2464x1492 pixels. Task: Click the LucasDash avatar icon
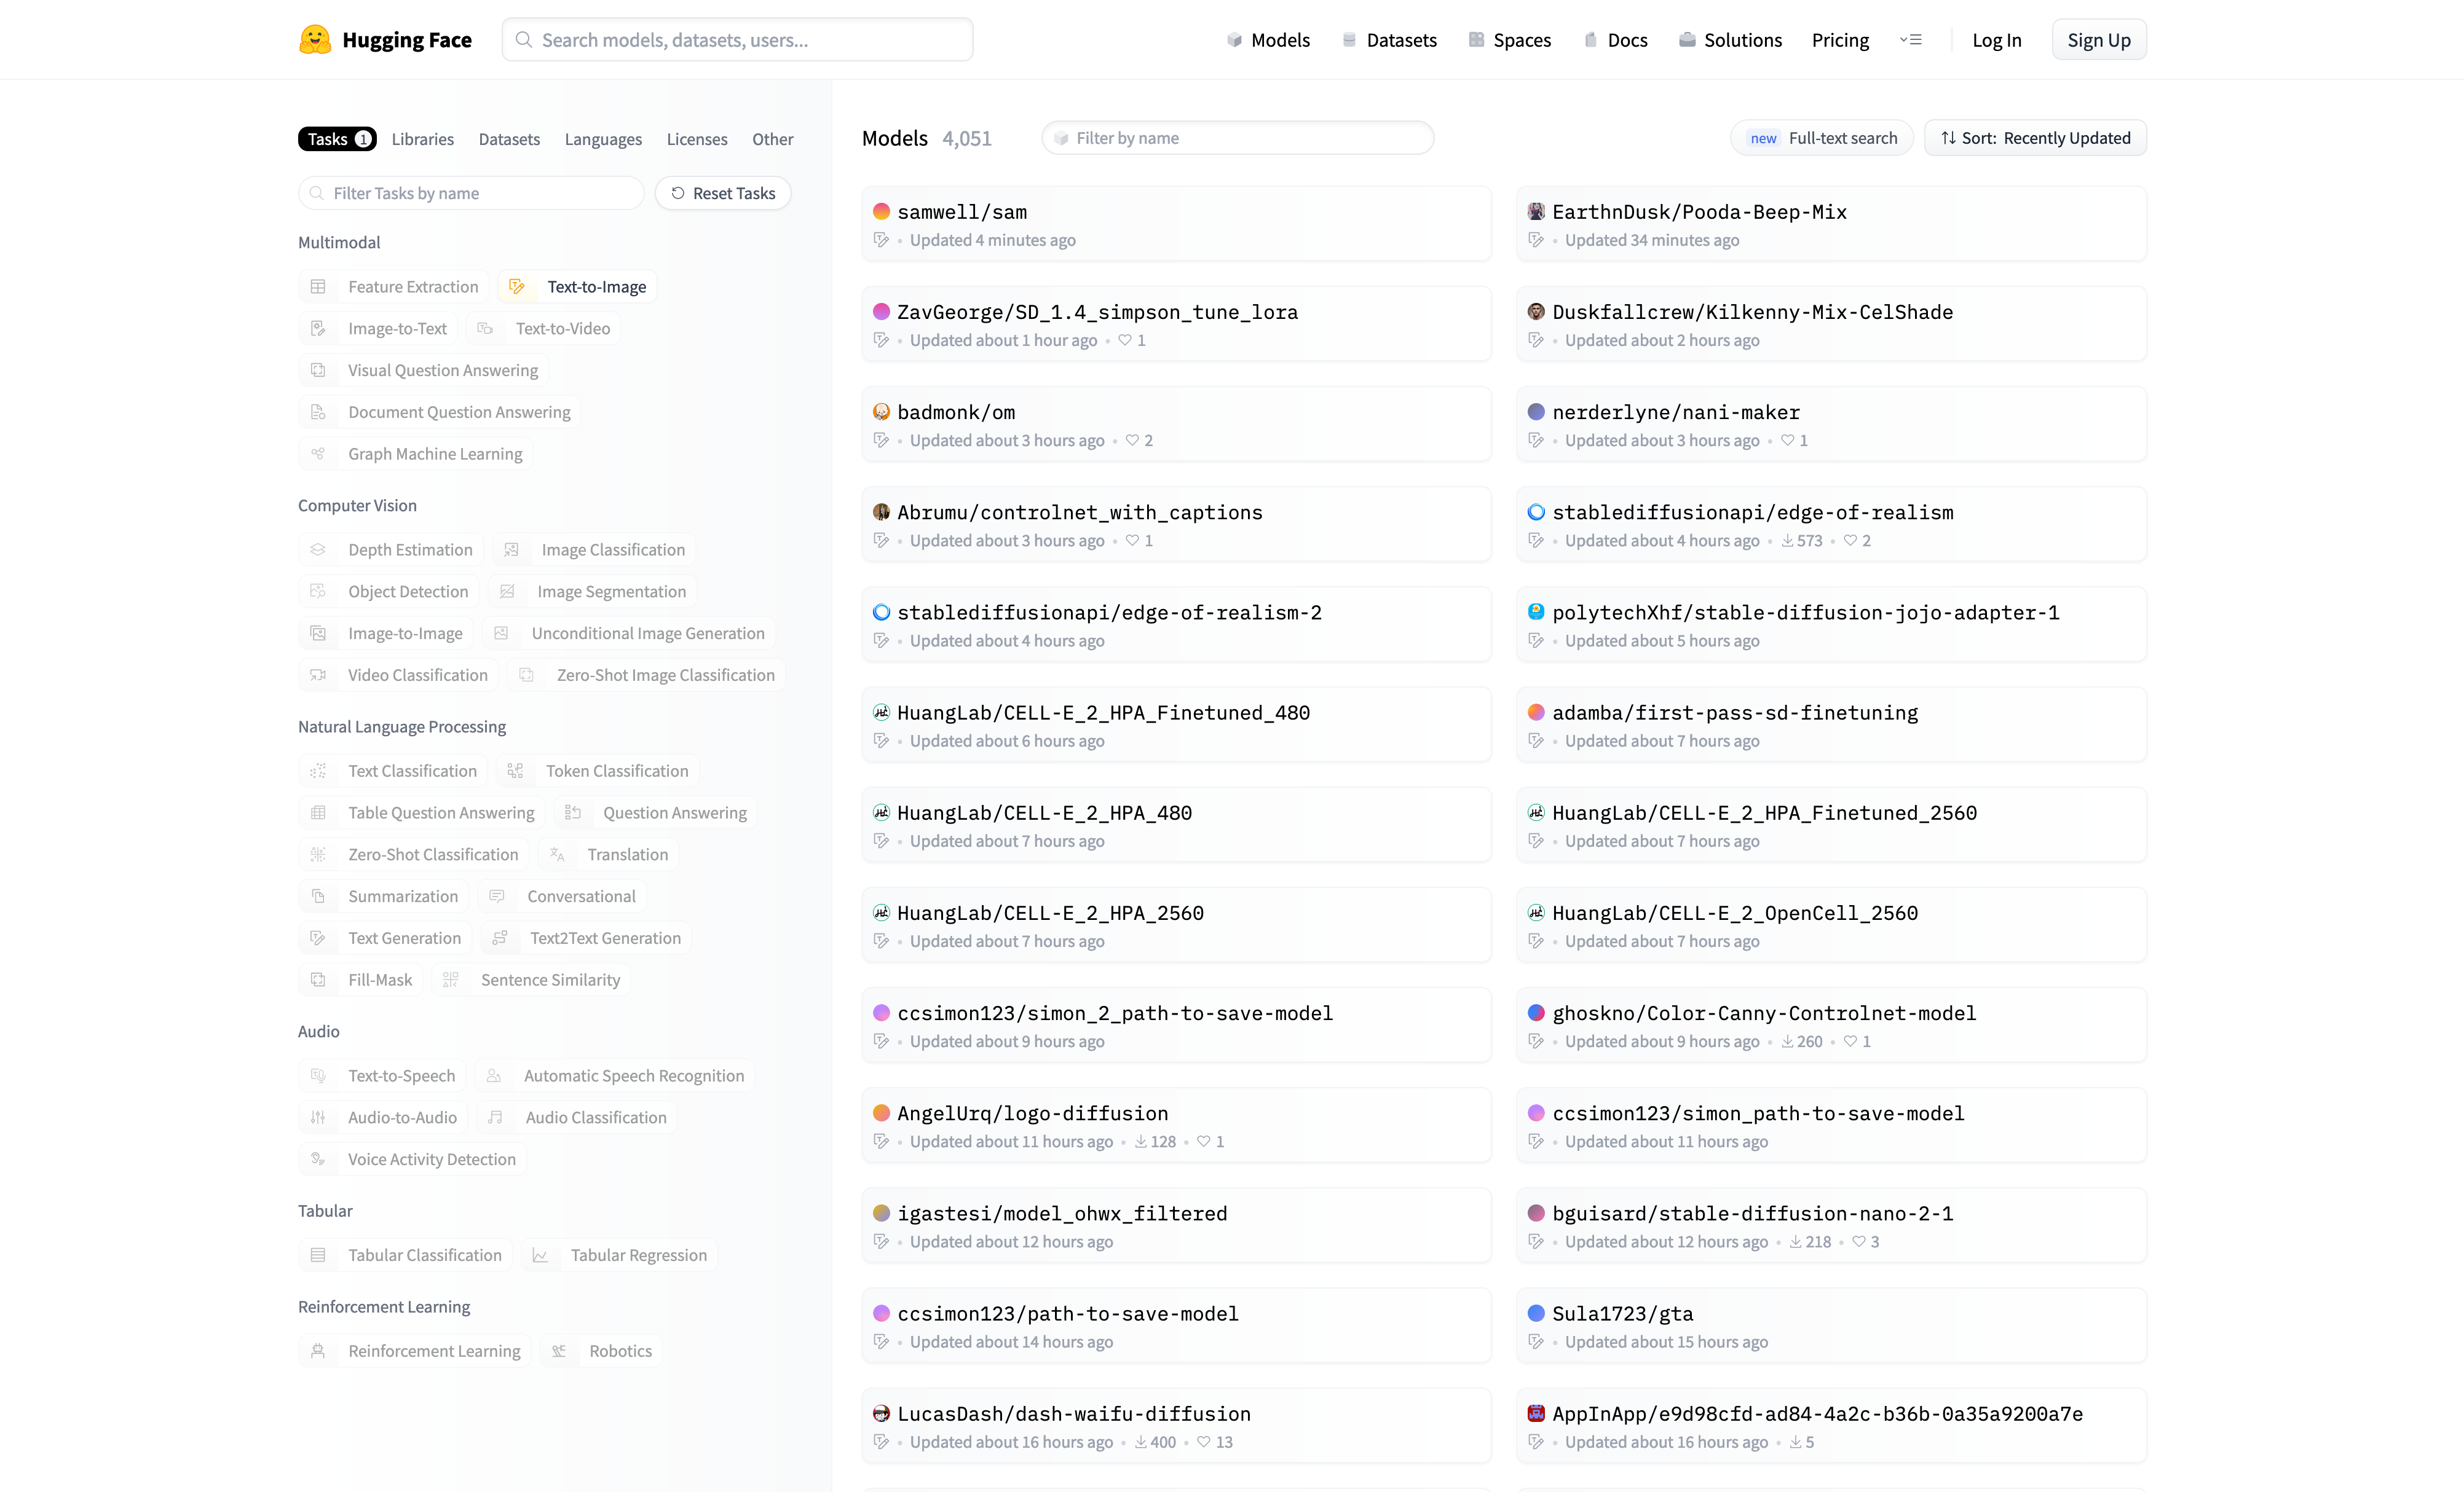tap(881, 1413)
